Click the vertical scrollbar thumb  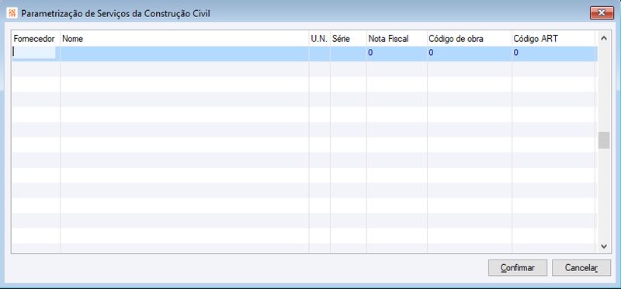point(604,141)
